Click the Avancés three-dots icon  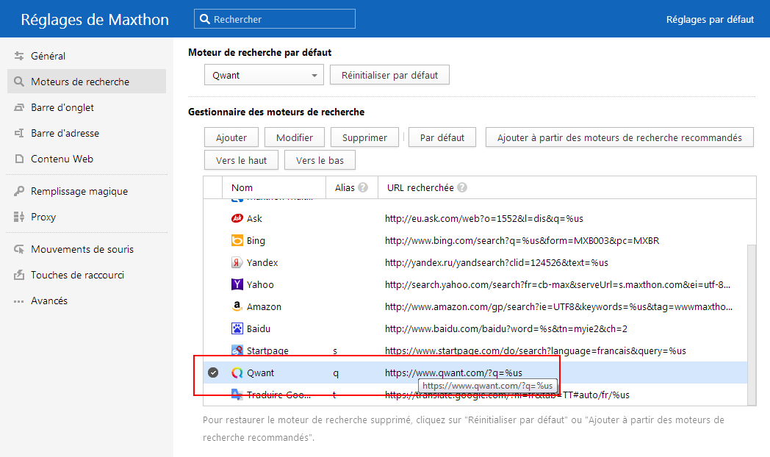tap(19, 301)
